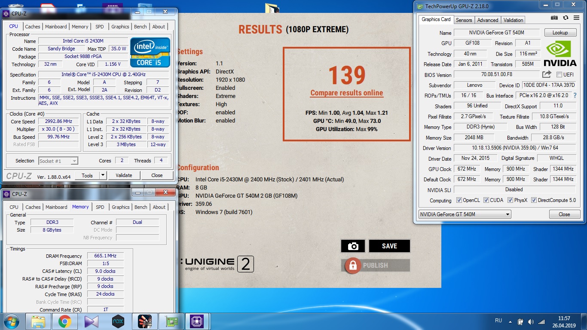Open the Graphics tab in lower CPU-Z window

click(x=121, y=207)
